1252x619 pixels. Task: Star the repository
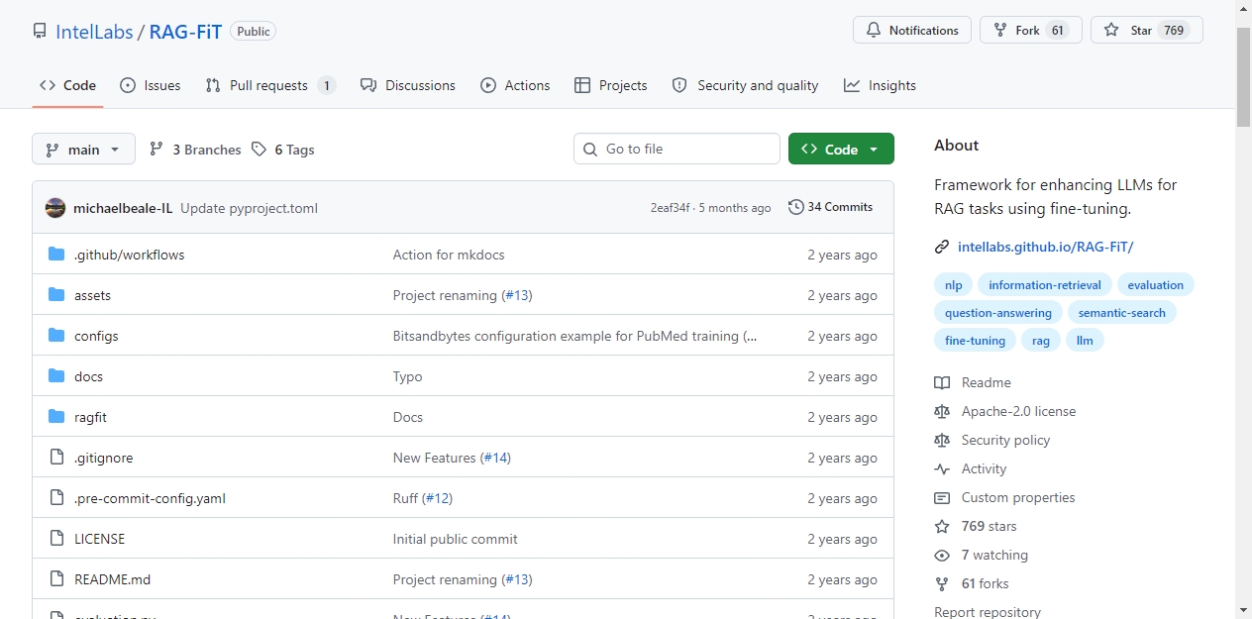[1146, 30]
